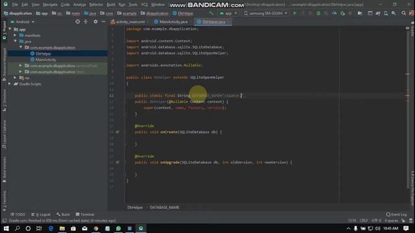Open the TODO tool window
The image size is (415, 233).
[18, 214]
